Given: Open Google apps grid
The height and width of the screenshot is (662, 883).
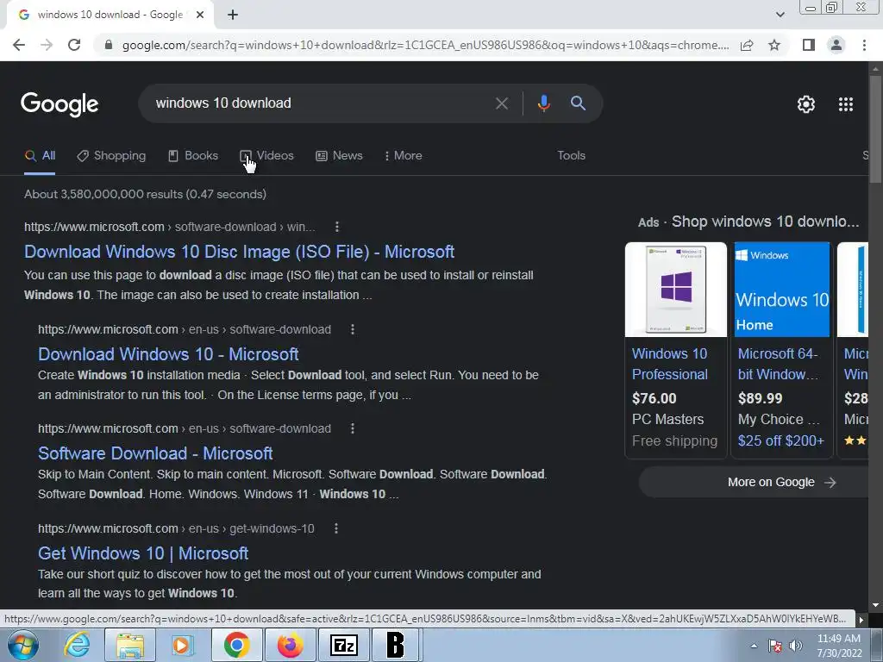Looking at the screenshot, I should click(x=846, y=104).
